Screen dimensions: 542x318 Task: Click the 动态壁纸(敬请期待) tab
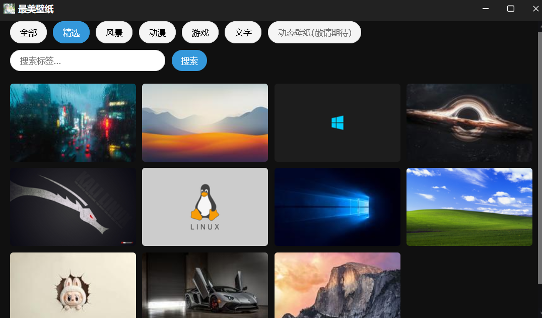[x=314, y=32]
